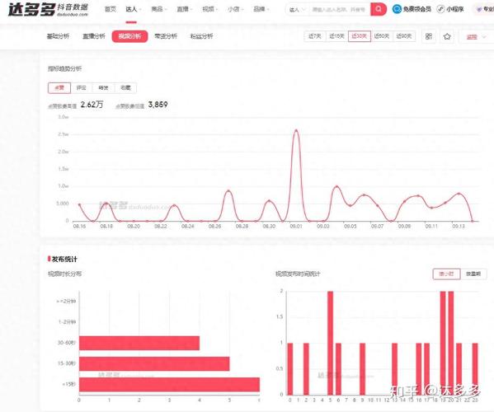Image resolution: width=494 pixels, height=412 pixels.
Task: Click the star favorite icon
Action: click(x=447, y=36)
